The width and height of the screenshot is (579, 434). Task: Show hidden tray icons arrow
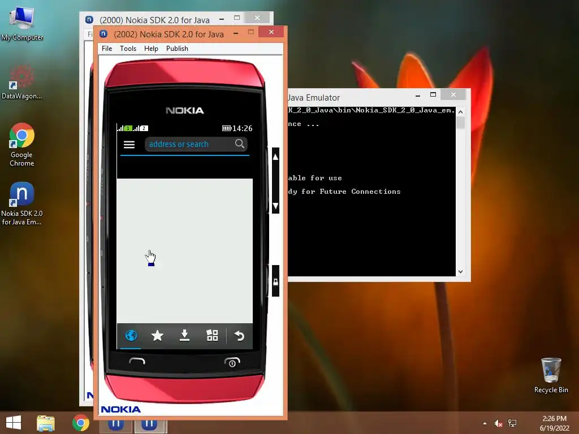pyautogui.click(x=485, y=423)
